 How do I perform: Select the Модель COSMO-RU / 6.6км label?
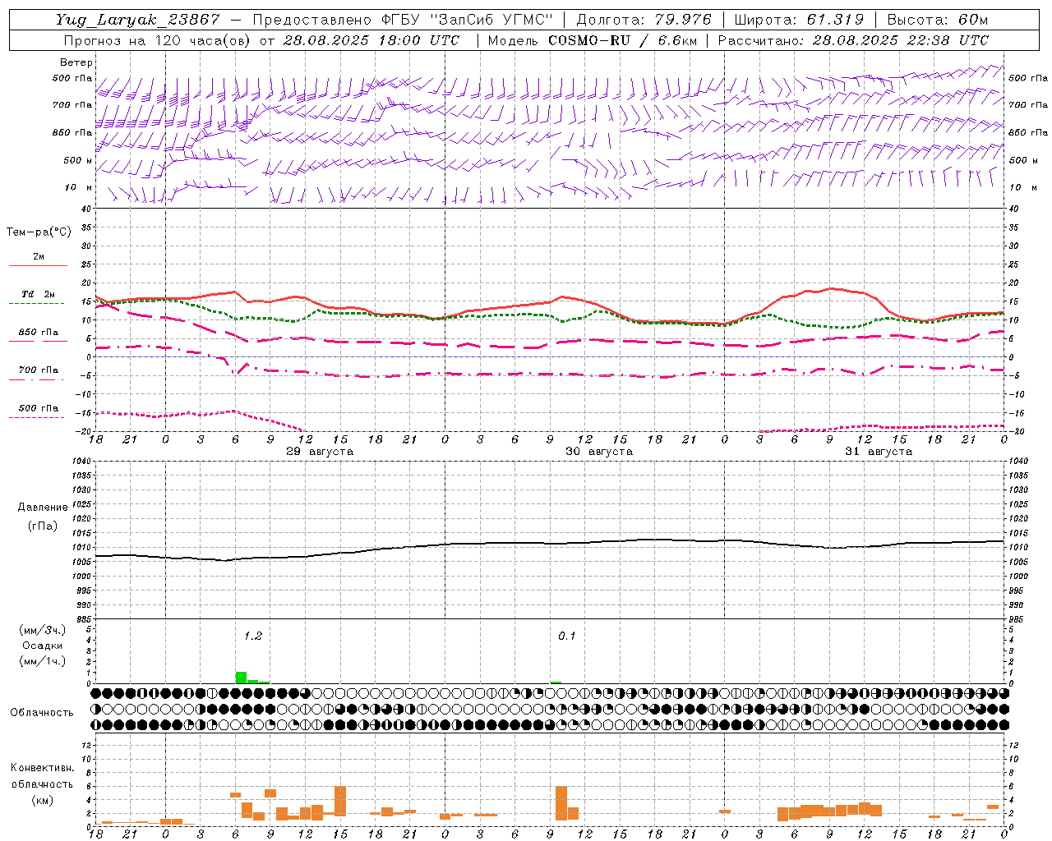point(593,40)
